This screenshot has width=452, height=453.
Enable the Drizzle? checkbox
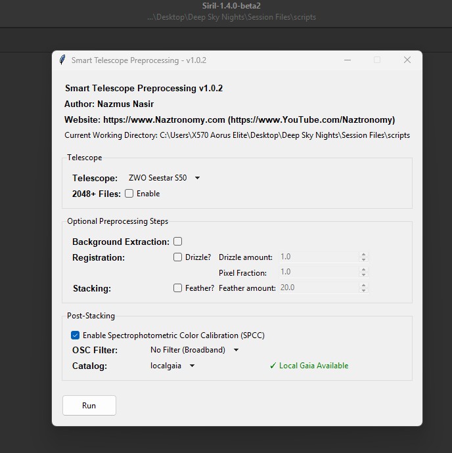coord(177,257)
